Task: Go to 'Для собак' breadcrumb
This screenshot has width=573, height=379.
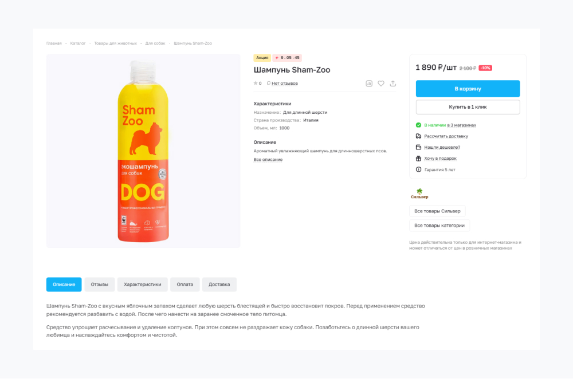Action: tap(155, 44)
